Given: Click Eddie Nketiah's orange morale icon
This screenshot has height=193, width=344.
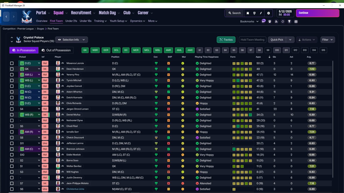Looking at the screenshot, I should click(183, 155).
